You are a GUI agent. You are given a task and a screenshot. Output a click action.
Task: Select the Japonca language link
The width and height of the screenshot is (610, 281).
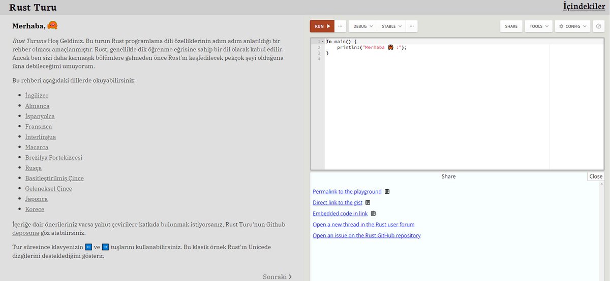pos(37,199)
